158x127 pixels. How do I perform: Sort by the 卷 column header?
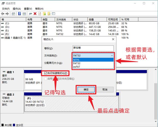pos(13,19)
